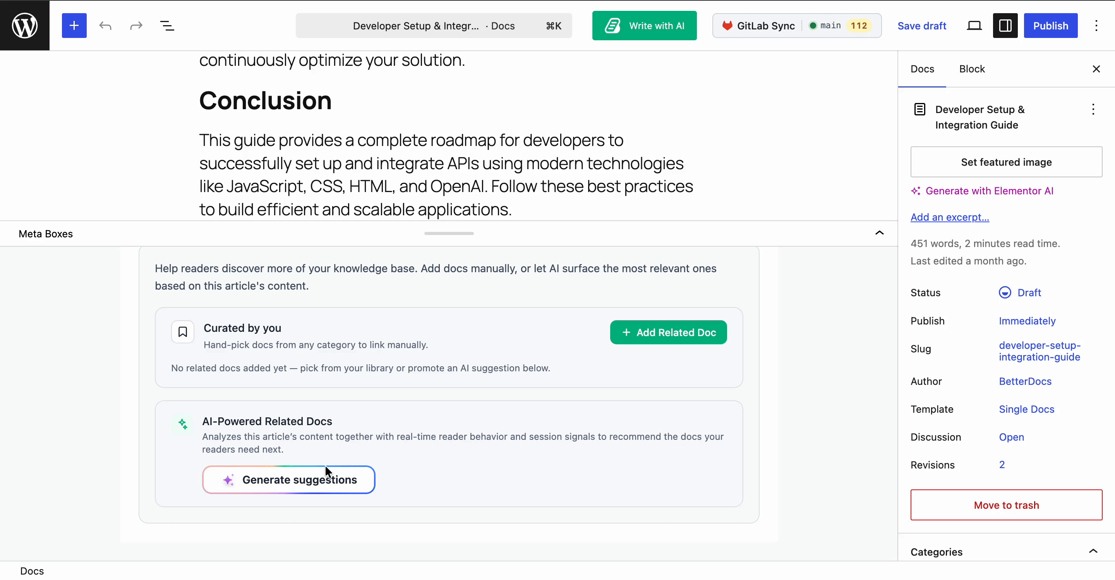Click the GitLab fox logo icon
1115x580 pixels.
tap(727, 26)
